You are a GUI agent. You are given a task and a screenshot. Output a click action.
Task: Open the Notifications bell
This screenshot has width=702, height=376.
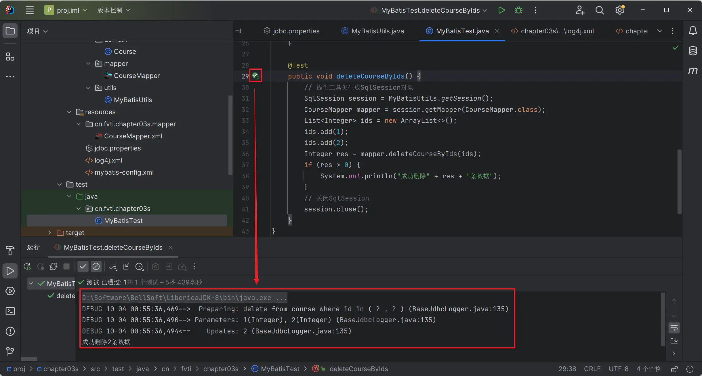tap(693, 30)
